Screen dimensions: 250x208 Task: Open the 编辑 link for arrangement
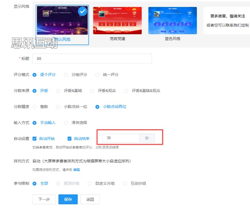coord(76,170)
